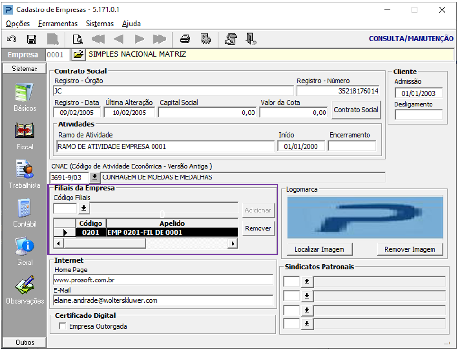Click the filiais grid horizontal scrollbar right arrow

233,243
